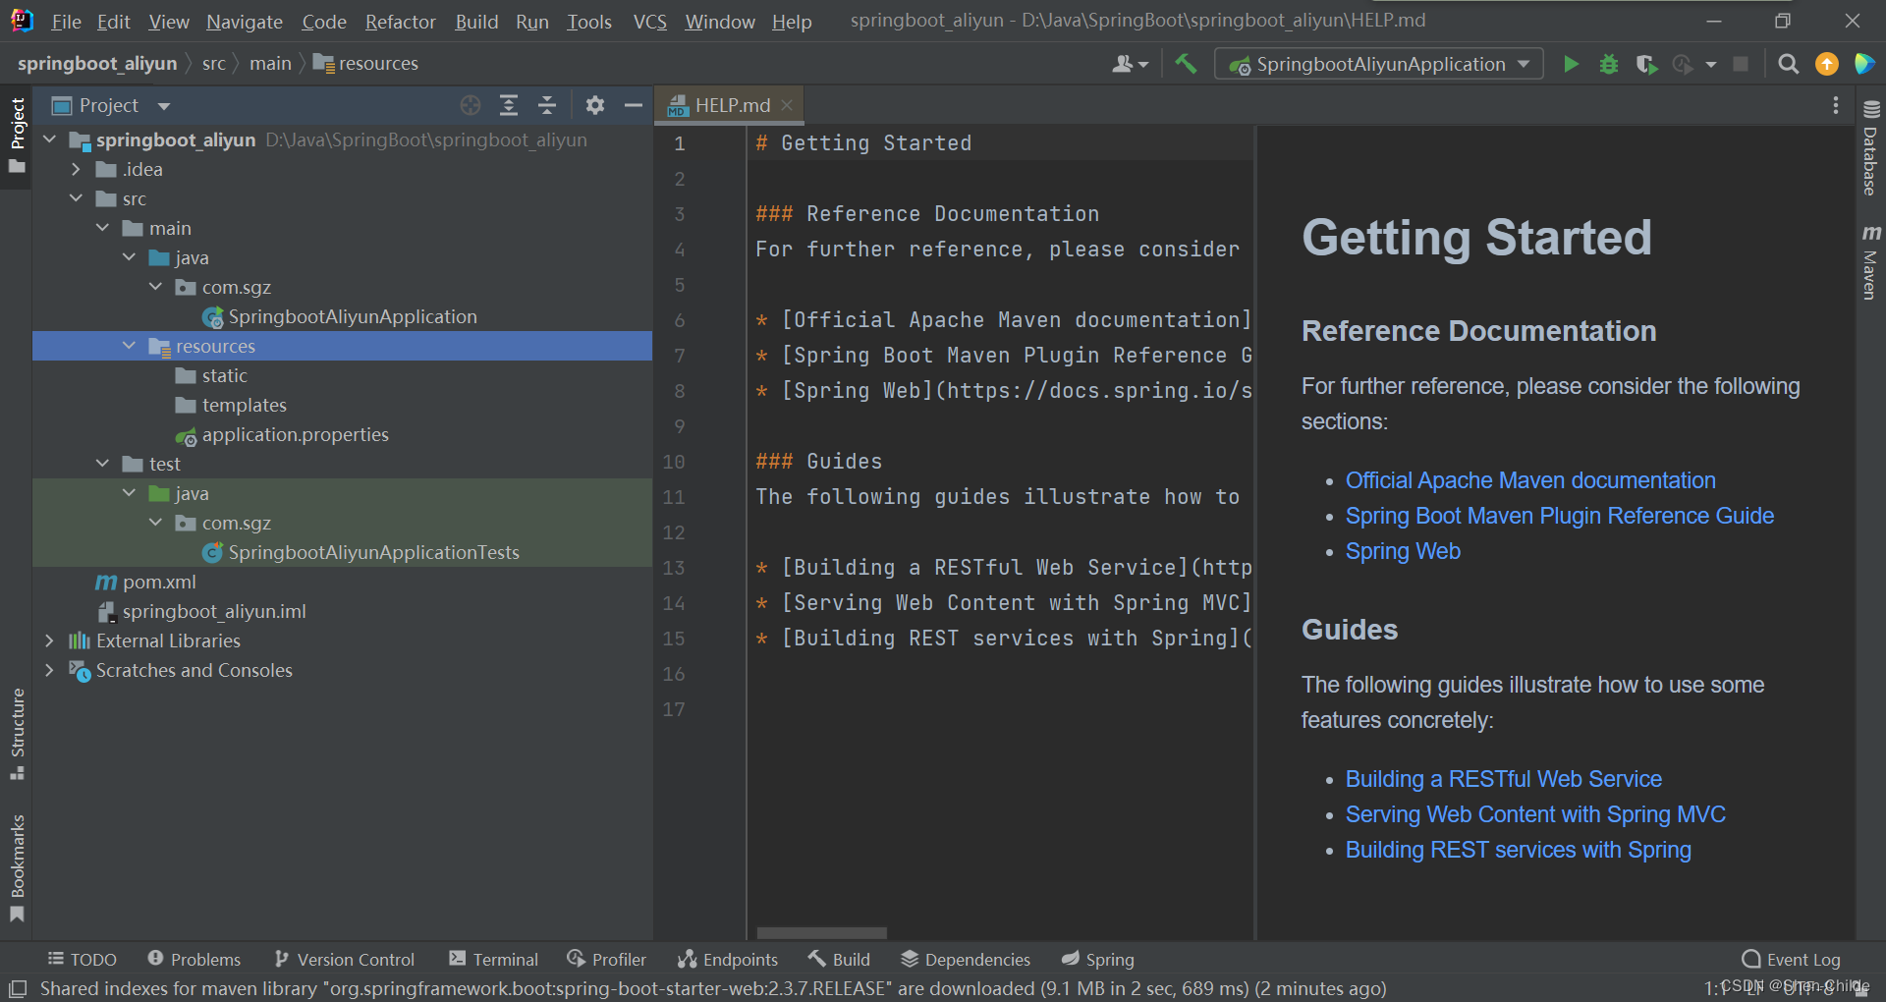1886x1002 pixels.
Task: Collapse the test folder
Action: (x=102, y=464)
